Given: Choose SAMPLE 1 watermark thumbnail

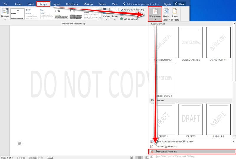Looking at the screenshot, I should [x=218, y=119].
